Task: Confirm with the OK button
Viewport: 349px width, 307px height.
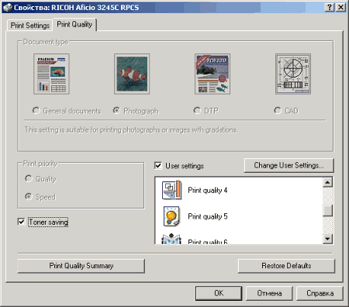Action: point(219,293)
